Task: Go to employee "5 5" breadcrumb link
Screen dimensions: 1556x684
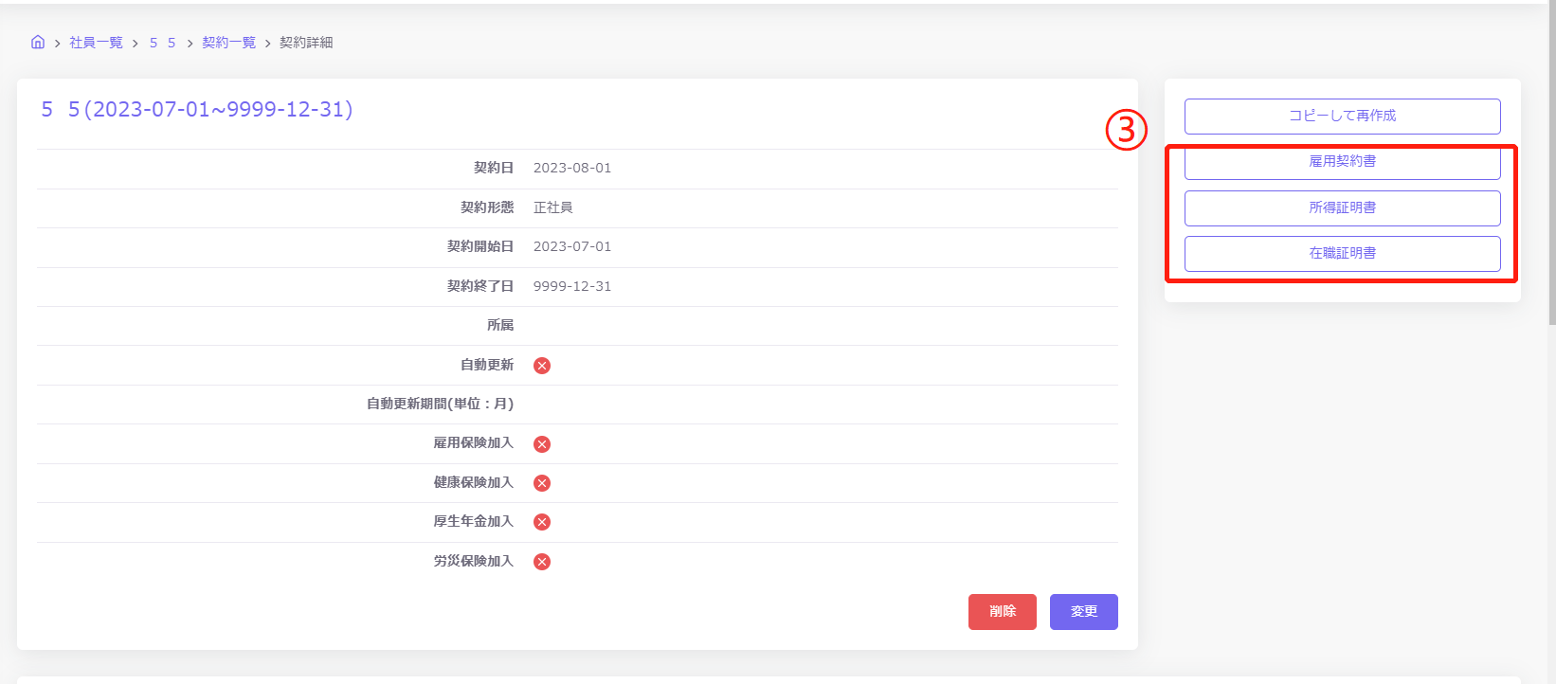Action: [162, 43]
